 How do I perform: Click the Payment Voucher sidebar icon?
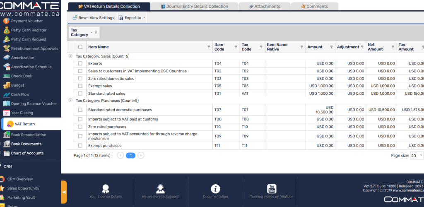[7, 21]
